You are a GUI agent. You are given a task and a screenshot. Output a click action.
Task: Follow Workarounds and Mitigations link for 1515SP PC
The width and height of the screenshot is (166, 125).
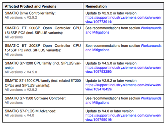coord(123,48)
